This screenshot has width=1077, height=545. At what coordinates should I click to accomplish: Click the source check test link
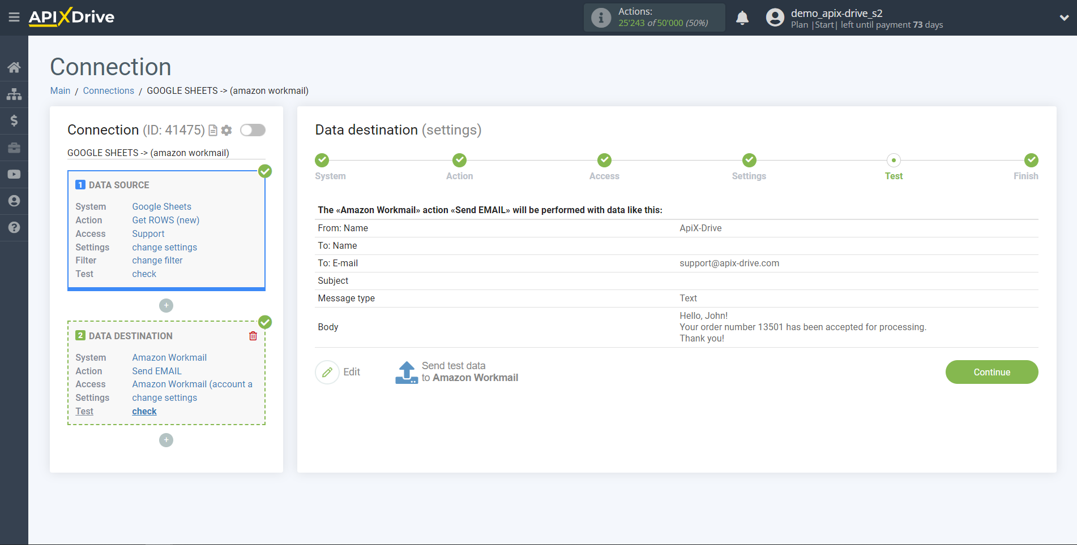pos(144,274)
